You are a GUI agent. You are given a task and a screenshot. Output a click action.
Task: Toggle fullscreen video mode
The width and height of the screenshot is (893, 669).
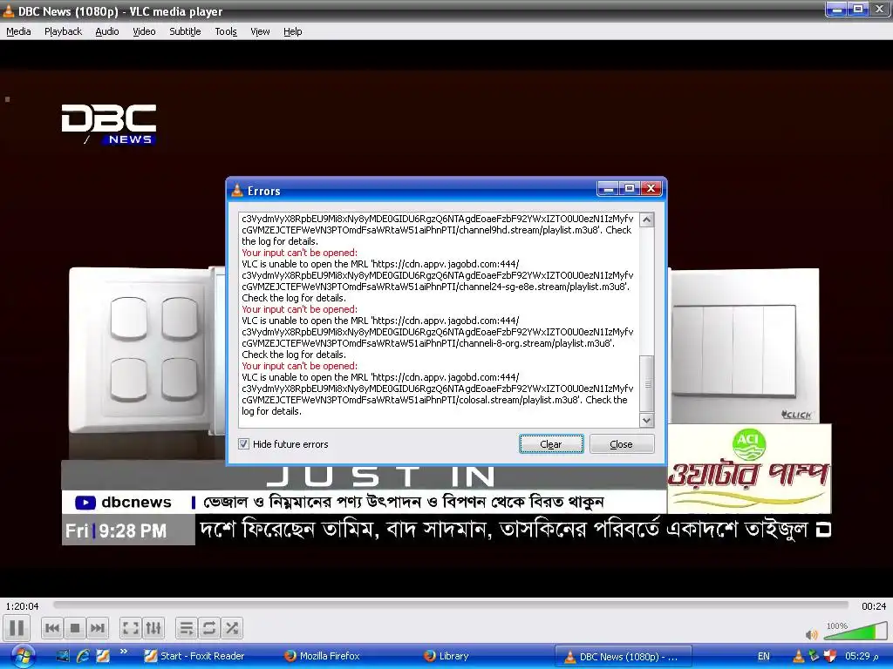(x=131, y=628)
